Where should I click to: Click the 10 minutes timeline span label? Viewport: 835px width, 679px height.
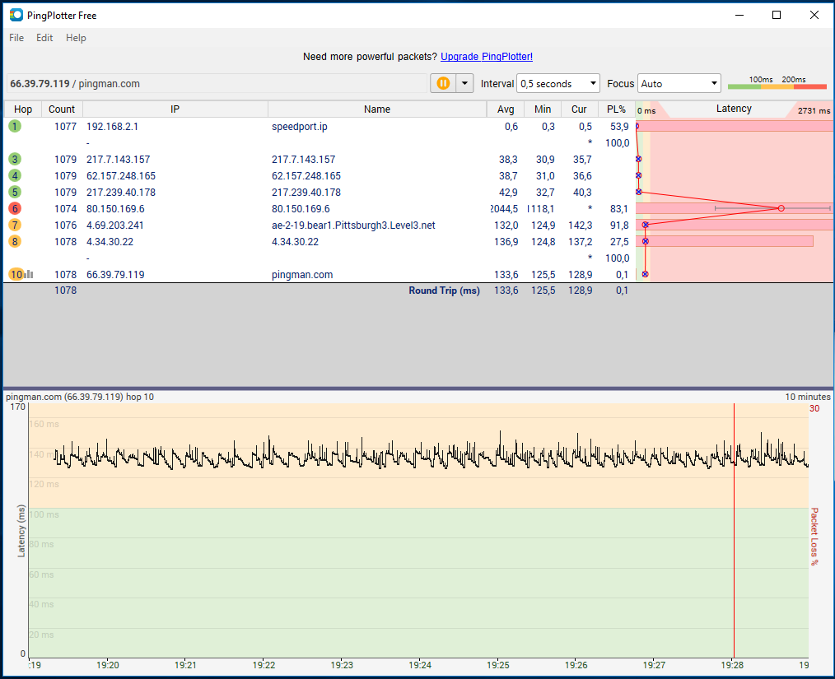tap(807, 397)
